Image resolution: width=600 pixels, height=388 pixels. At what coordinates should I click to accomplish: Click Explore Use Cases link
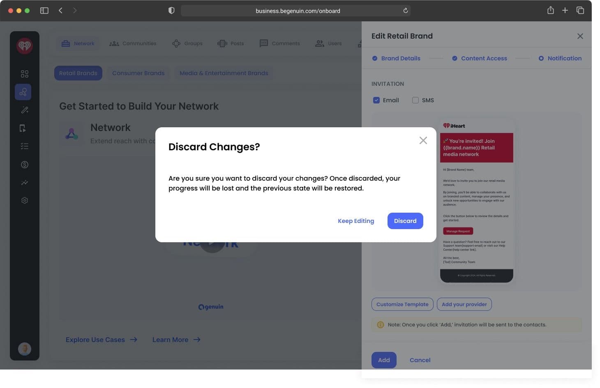(101, 340)
